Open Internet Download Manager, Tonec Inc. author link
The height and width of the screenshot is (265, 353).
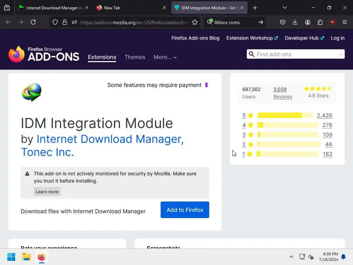tap(102, 146)
